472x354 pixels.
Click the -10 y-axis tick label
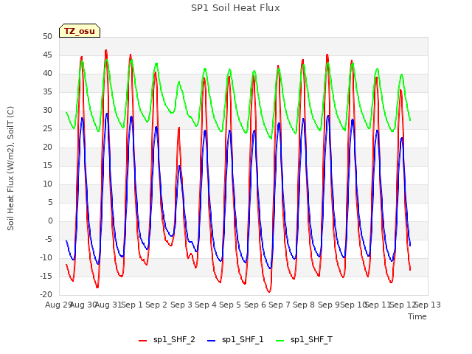click(x=46, y=258)
